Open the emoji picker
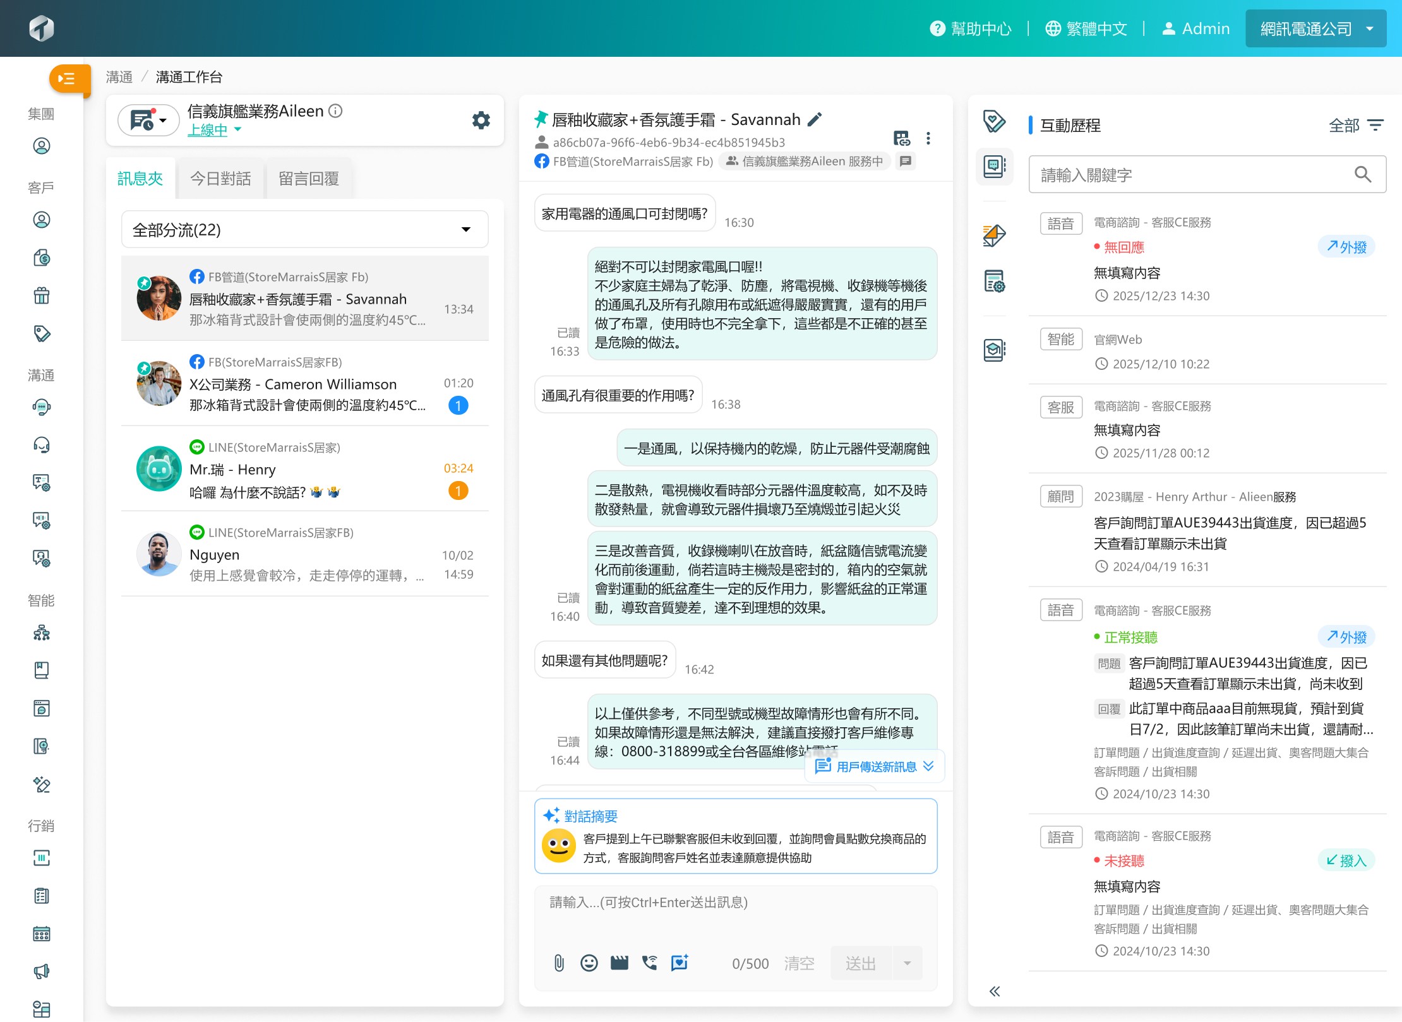 [x=589, y=963]
